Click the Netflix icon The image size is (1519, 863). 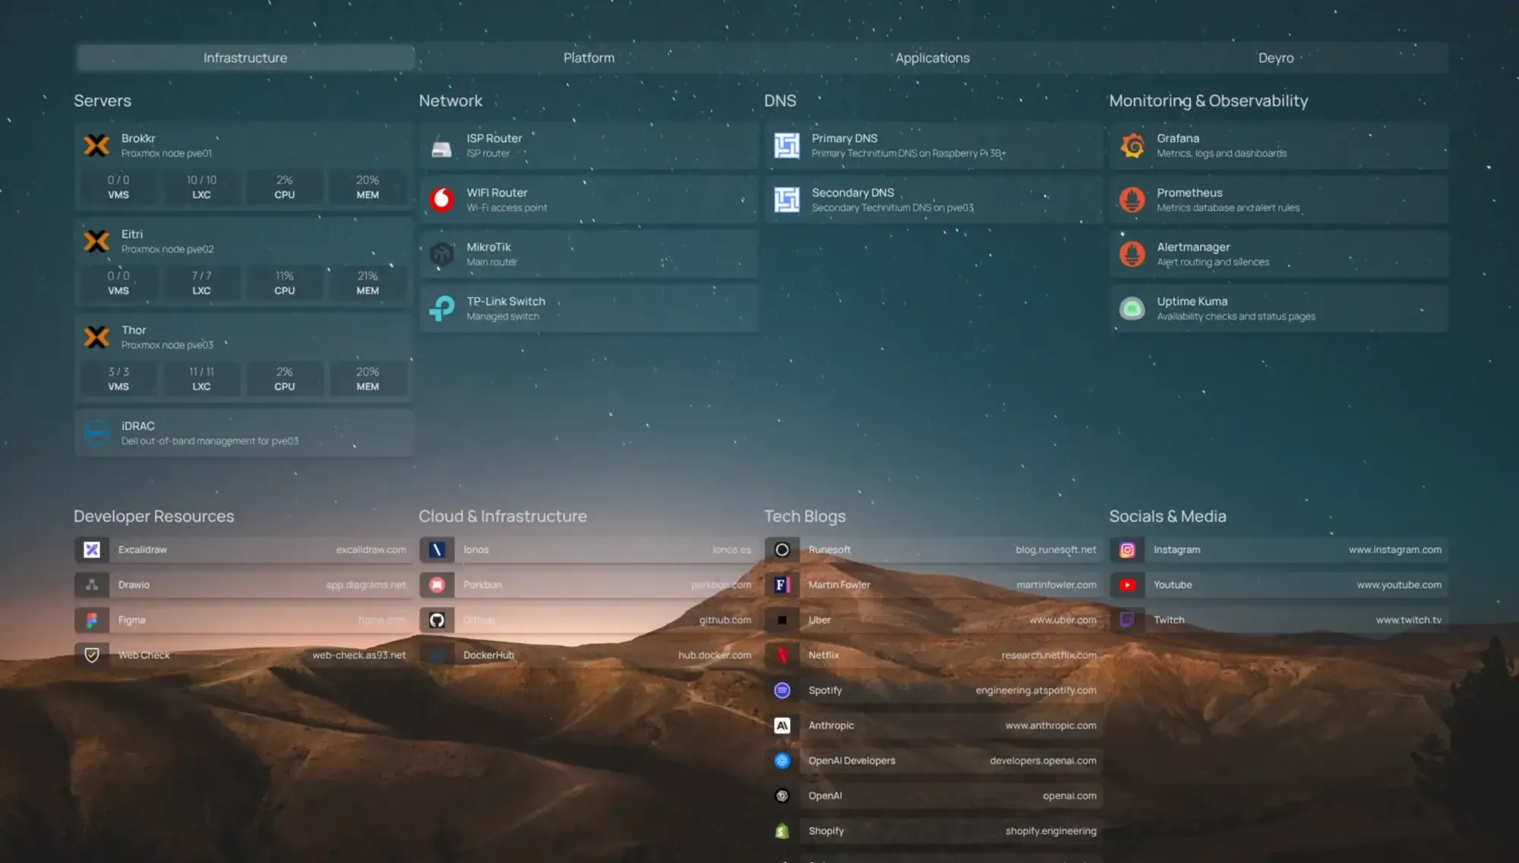(782, 655)
